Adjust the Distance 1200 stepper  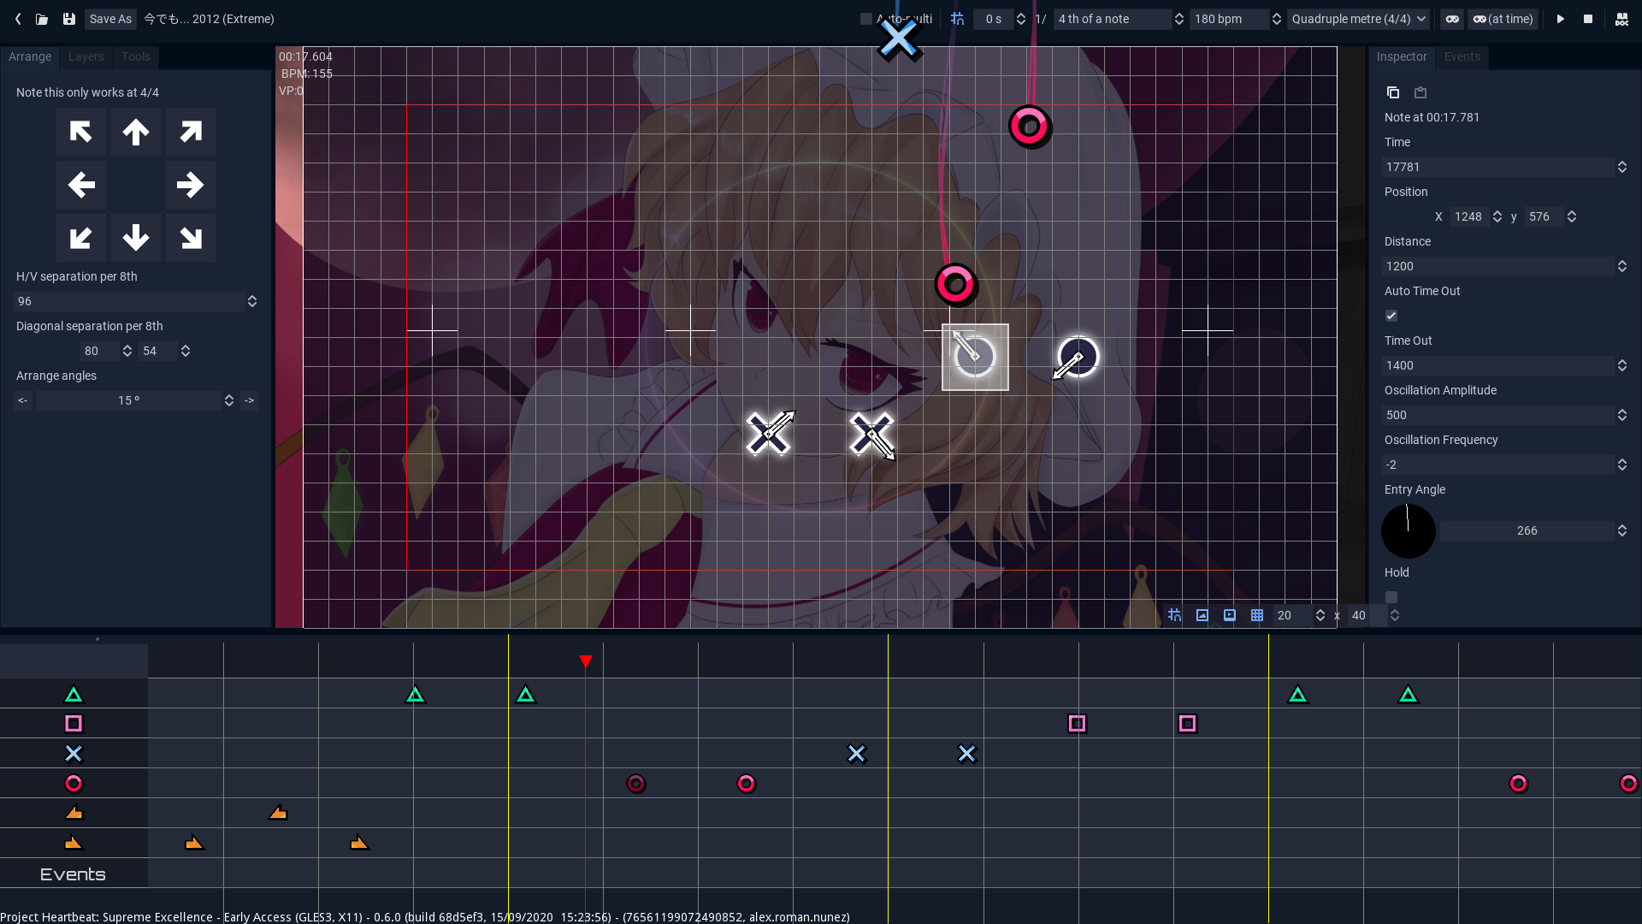pos(1622,266)
